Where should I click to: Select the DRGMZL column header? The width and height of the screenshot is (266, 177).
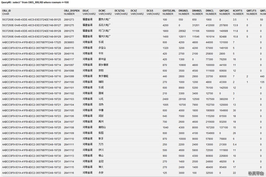point(184,11)
